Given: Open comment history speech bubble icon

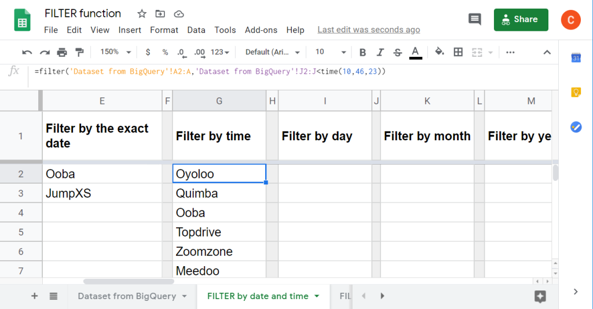Looking at the screenshot, I should [x=475, y=19].
